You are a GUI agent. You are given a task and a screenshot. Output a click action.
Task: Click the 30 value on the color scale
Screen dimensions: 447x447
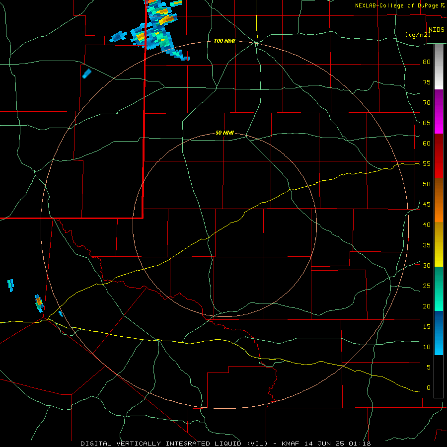pyautogui.click(x=427, y=265)
